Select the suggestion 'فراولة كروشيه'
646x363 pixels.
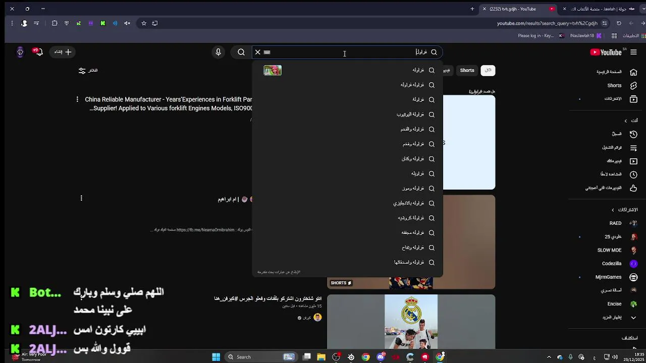pyautogui.click(x=347, y=218)
